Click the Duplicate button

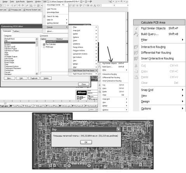click(34, 78)
